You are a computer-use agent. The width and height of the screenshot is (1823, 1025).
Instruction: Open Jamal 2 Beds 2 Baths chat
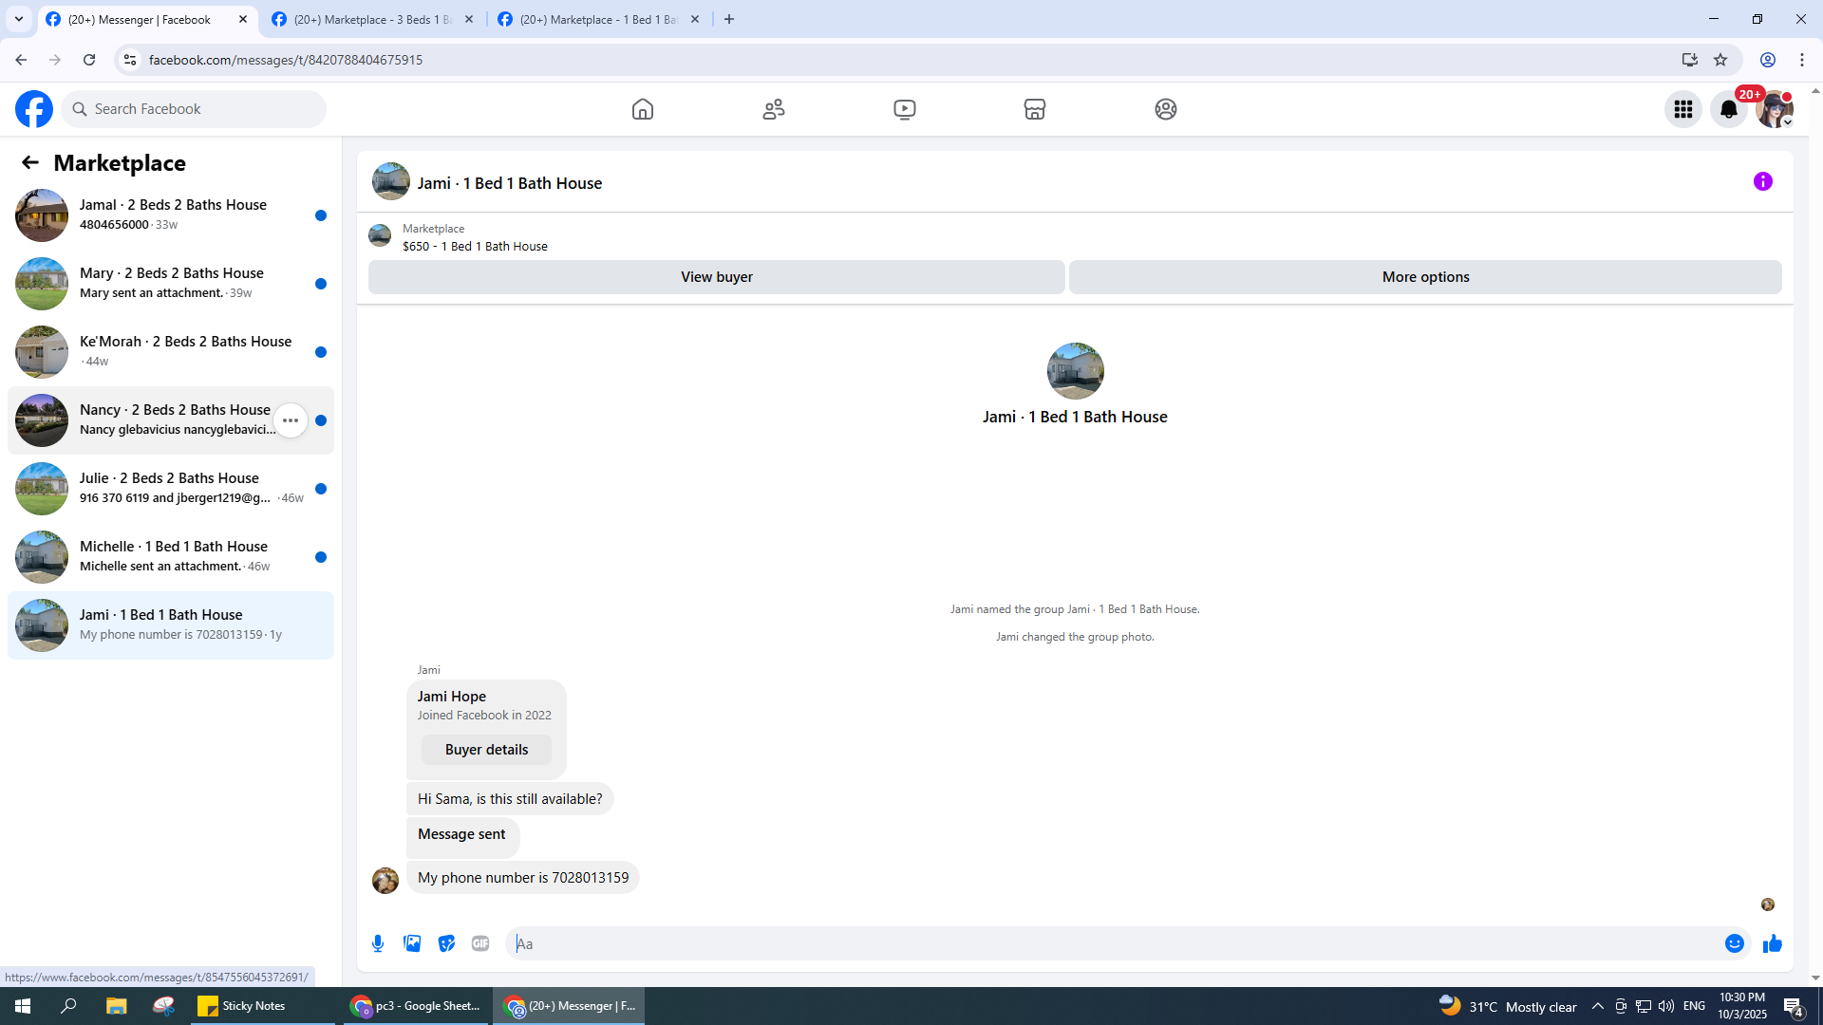(x=171, y=215)
